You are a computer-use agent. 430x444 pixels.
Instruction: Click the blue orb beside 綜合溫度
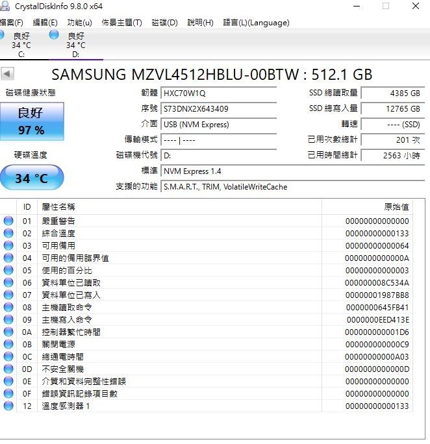(x=8, y=233)
